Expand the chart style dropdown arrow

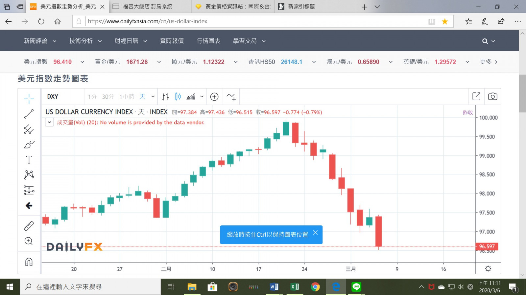202,97
